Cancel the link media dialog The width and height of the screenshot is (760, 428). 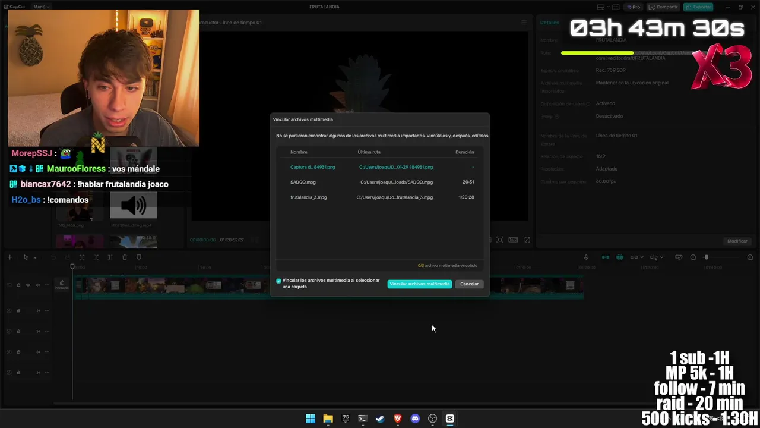point(469,284)
